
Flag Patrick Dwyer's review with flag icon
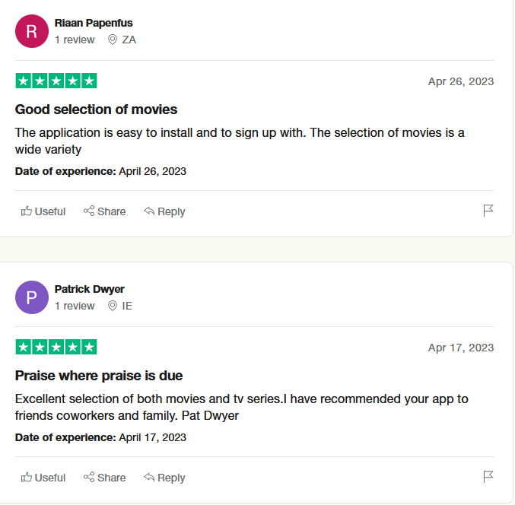[488, 477]
